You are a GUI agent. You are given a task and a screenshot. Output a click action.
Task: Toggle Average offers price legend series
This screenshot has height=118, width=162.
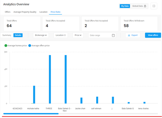tap(39, 46)
